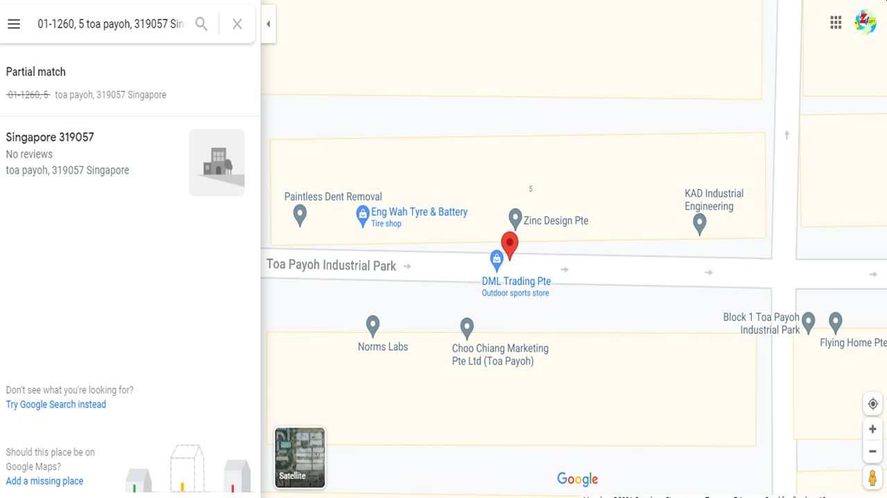Select the Zinc Design Pte pin
887x498 pixels.
[x=515, y=219]
